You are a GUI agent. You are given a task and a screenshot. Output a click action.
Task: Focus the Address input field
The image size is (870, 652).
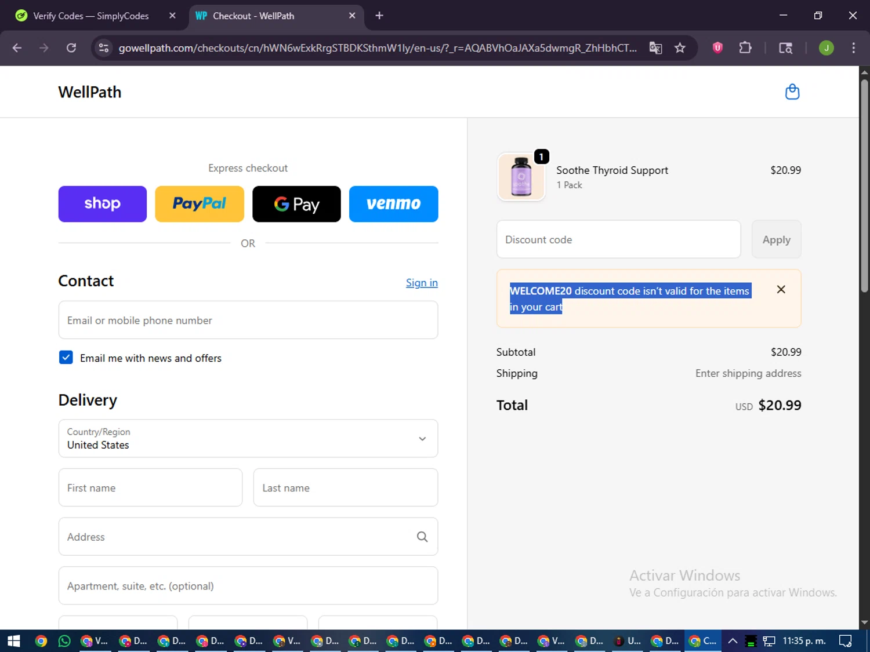pos(248,537)
